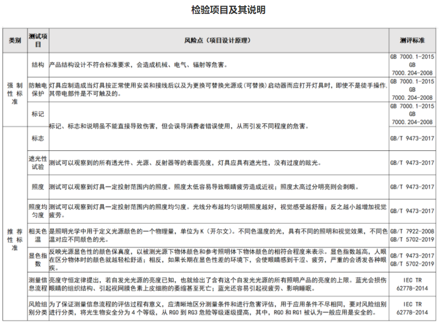Viewport: 440px width, 323px height.
Task: Select the 测评标准 column header
Action: click(412, 40)
